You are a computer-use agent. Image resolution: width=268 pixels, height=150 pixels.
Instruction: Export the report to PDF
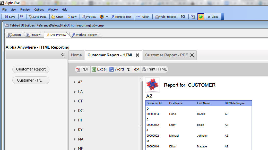[x=83, y=69]
